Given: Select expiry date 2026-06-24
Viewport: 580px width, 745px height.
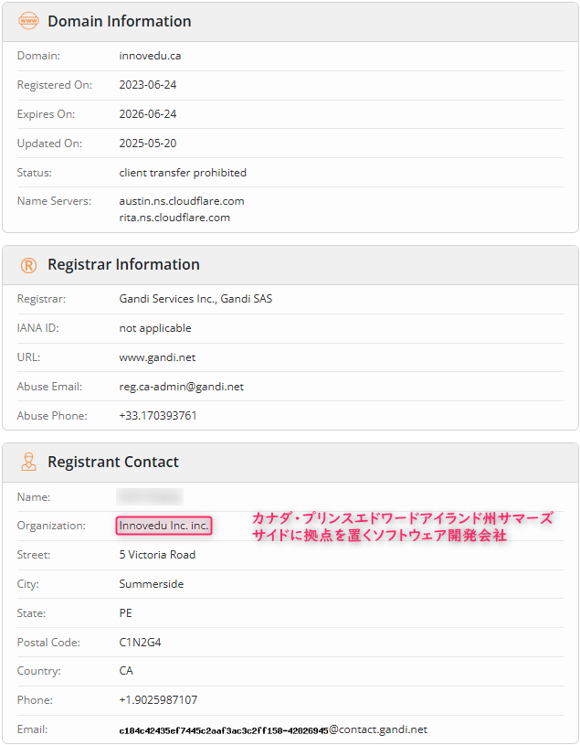Looking at the screenshot, I should pos(148,114).
